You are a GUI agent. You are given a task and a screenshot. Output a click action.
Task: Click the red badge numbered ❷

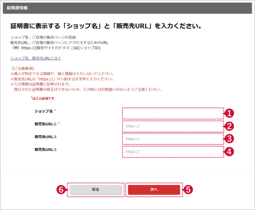click(230, 126)
